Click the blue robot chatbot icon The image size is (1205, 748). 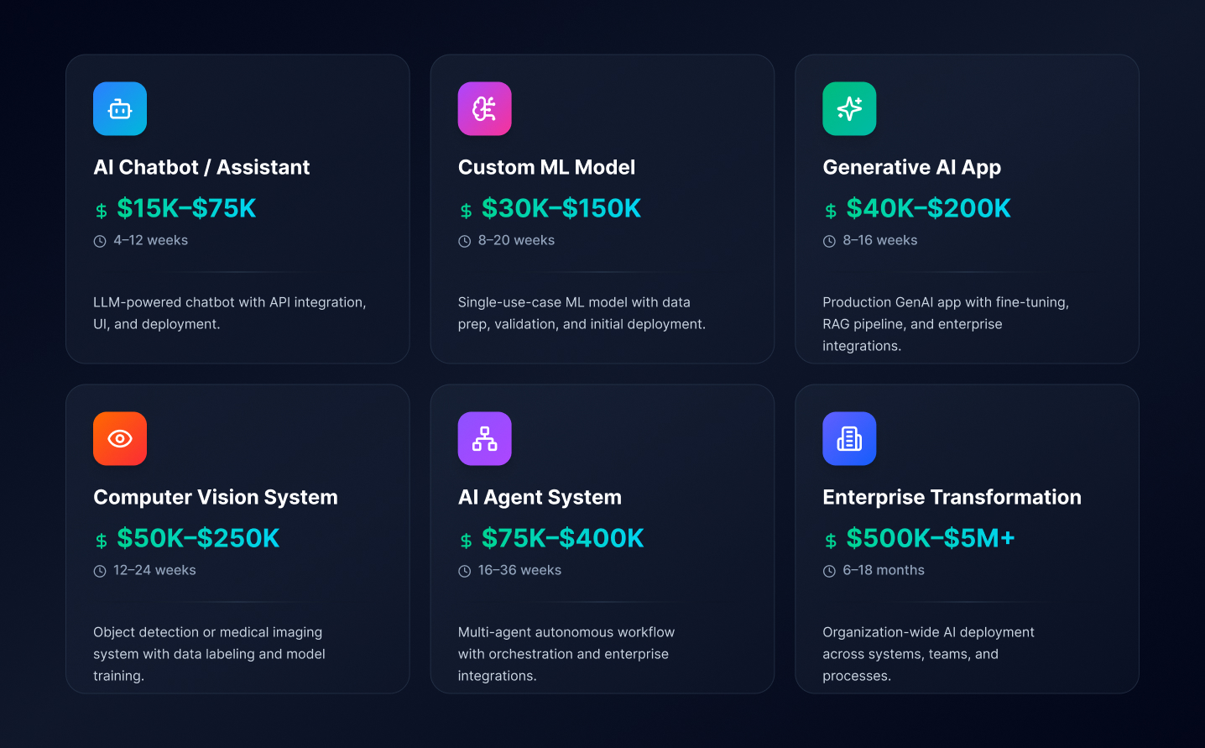click(120, 109)
